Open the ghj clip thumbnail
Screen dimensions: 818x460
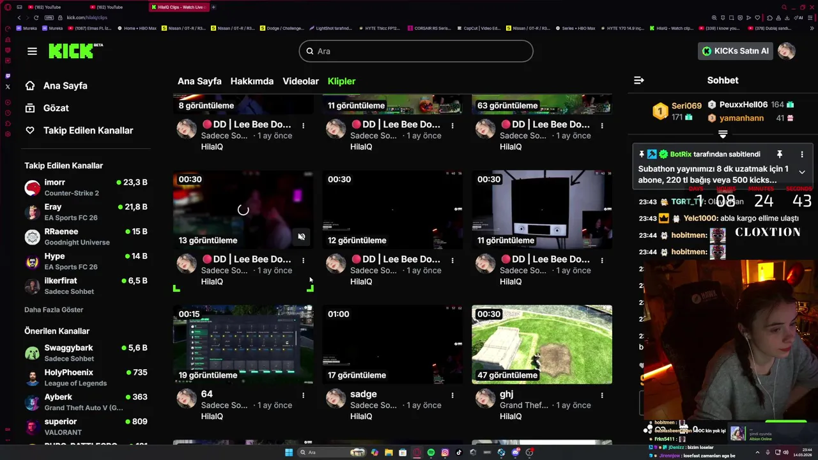542,344
